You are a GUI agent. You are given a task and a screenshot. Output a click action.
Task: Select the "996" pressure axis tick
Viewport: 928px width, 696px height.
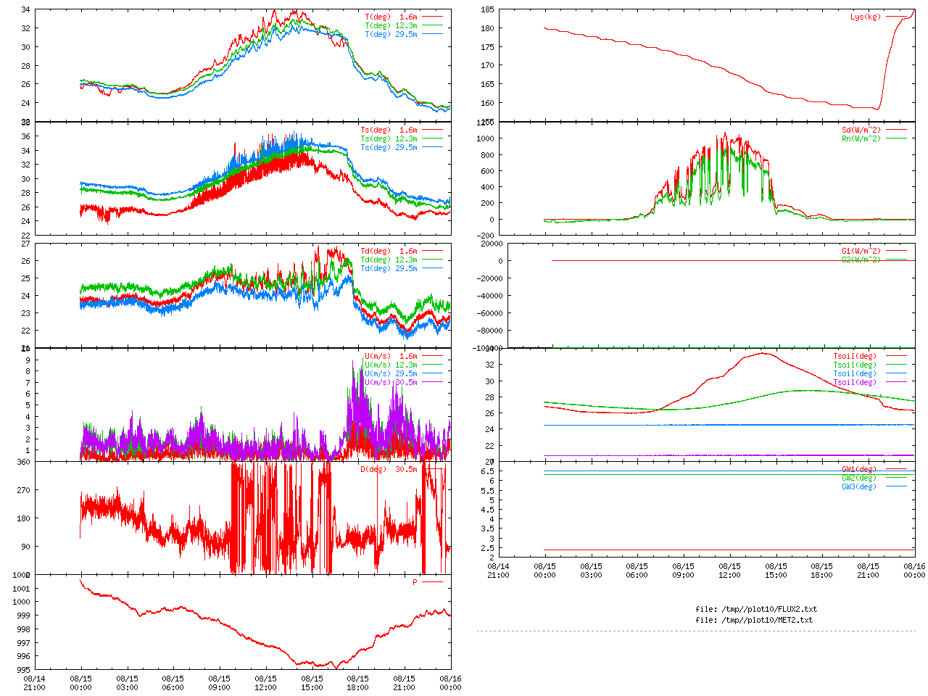[23, 656]
